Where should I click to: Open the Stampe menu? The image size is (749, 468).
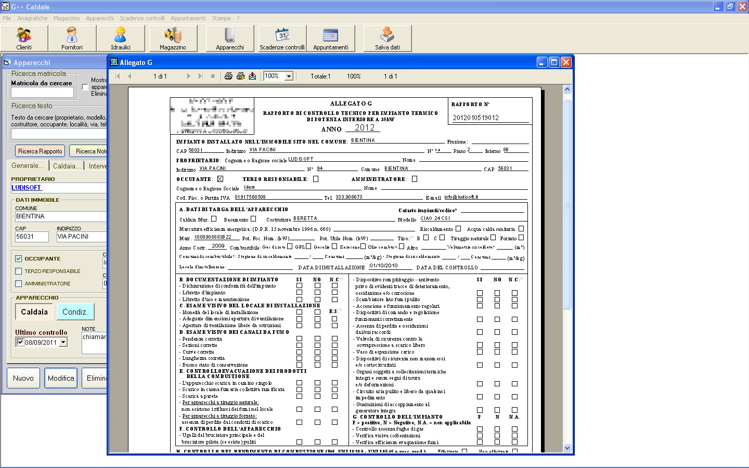click(x=221, y=18)
